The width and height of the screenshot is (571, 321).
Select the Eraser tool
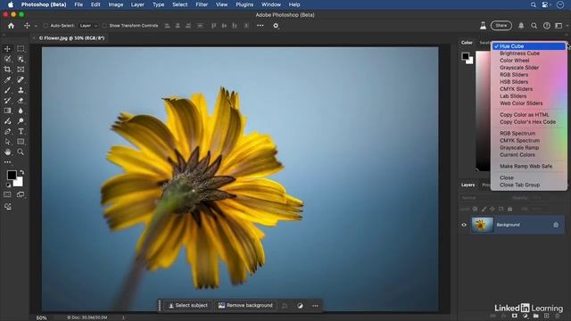pos(21,100)
